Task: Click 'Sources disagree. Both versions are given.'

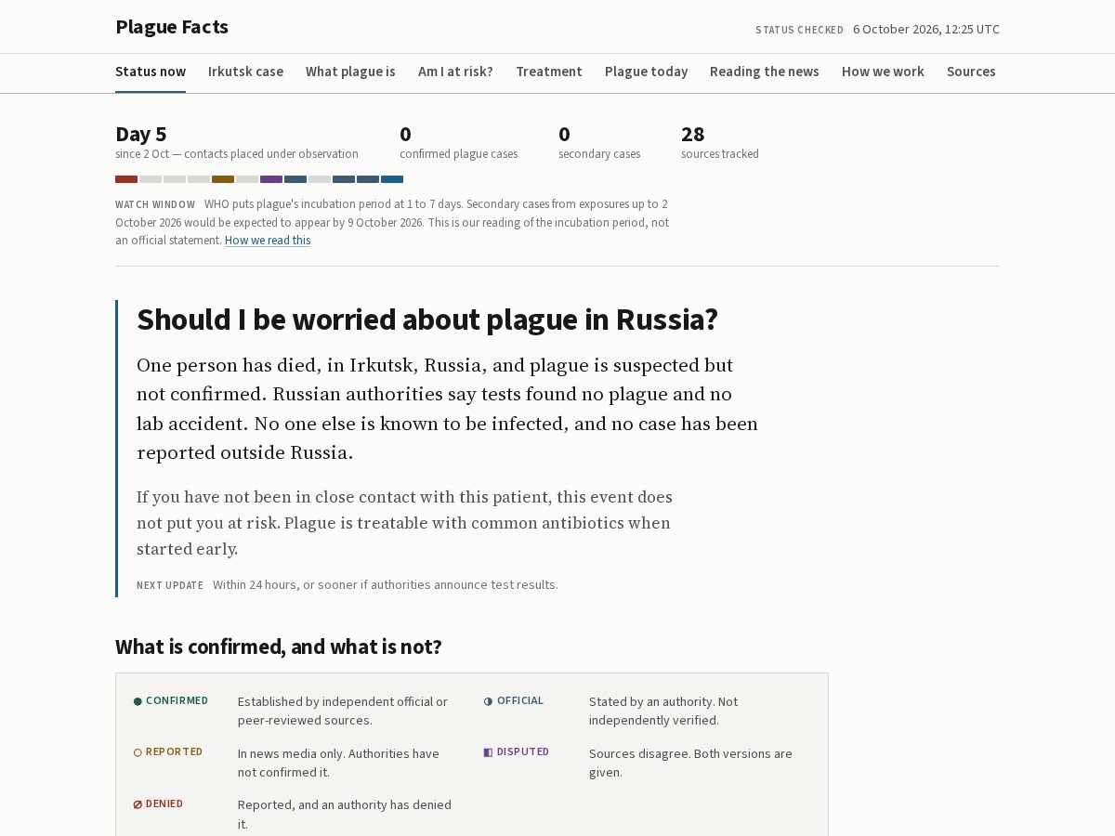Action: click(x=690, y=763)
